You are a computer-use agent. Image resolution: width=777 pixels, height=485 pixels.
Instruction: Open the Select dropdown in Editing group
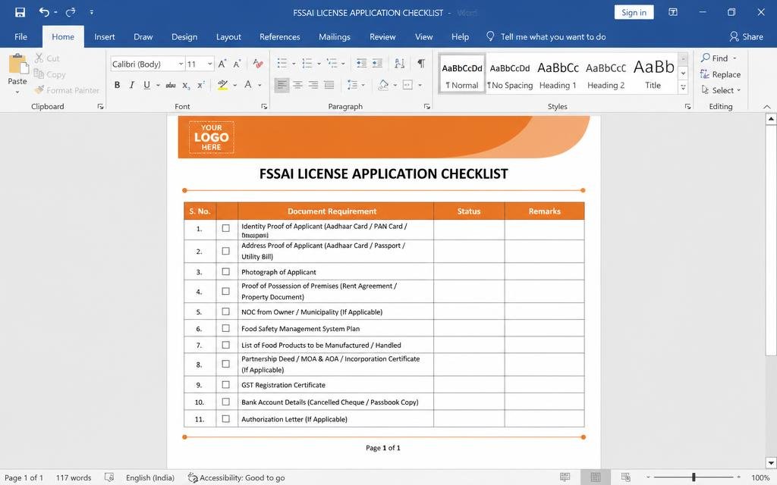click(721, 91)
